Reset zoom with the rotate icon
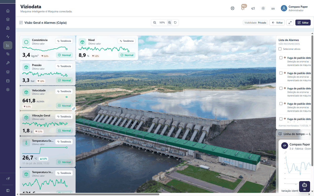The height and width of the screenshot is (196, 314). 175,23
